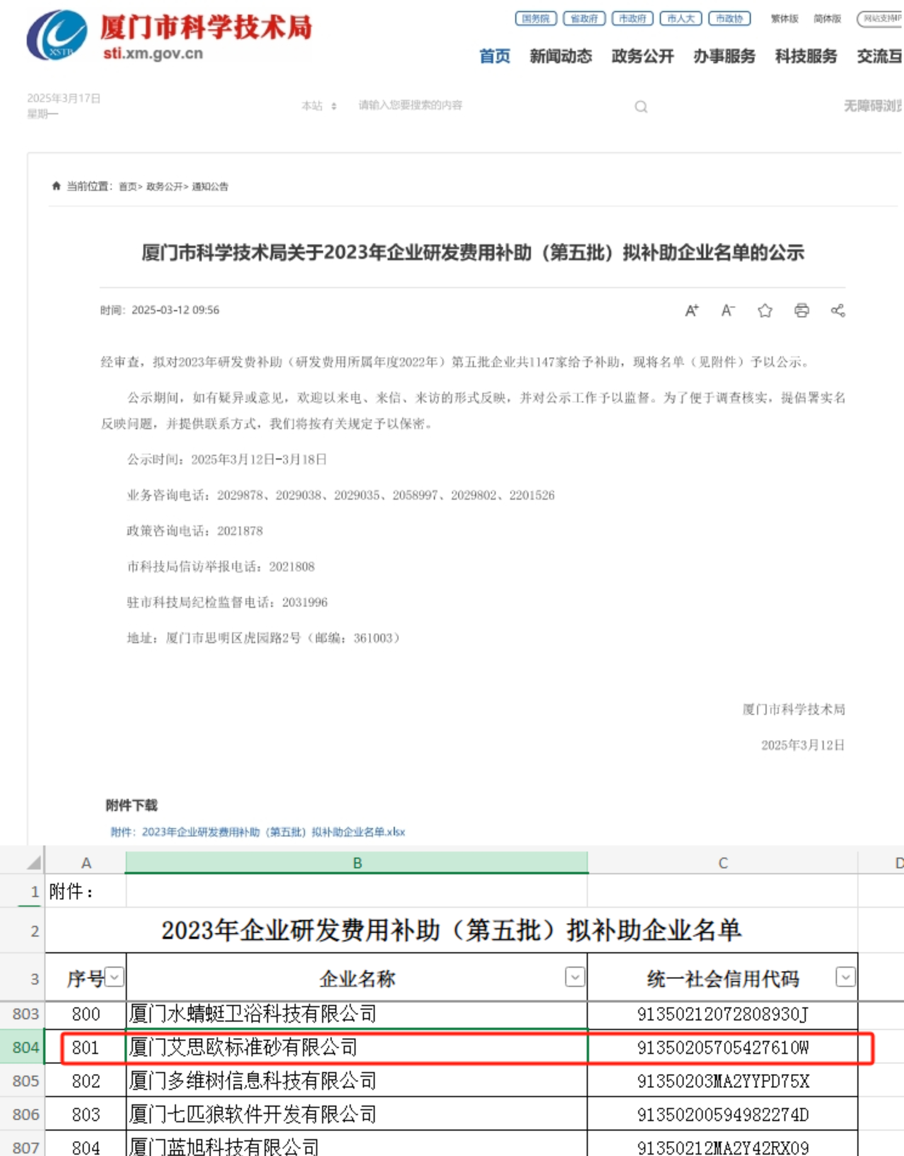Image resolution: width=904 pixels, height=1156 pixels.
Task: Click cell 厦门多维树信息科技有限公司
Action: click(357, 1080)
